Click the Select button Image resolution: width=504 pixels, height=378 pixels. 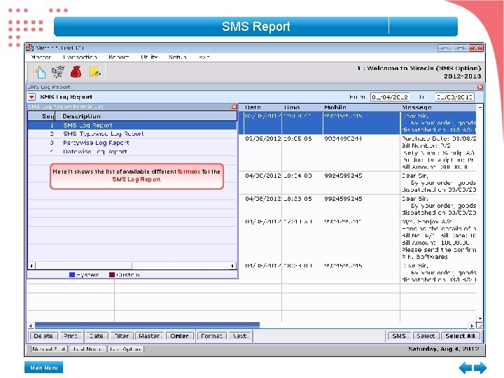click(x=426, y=336)
